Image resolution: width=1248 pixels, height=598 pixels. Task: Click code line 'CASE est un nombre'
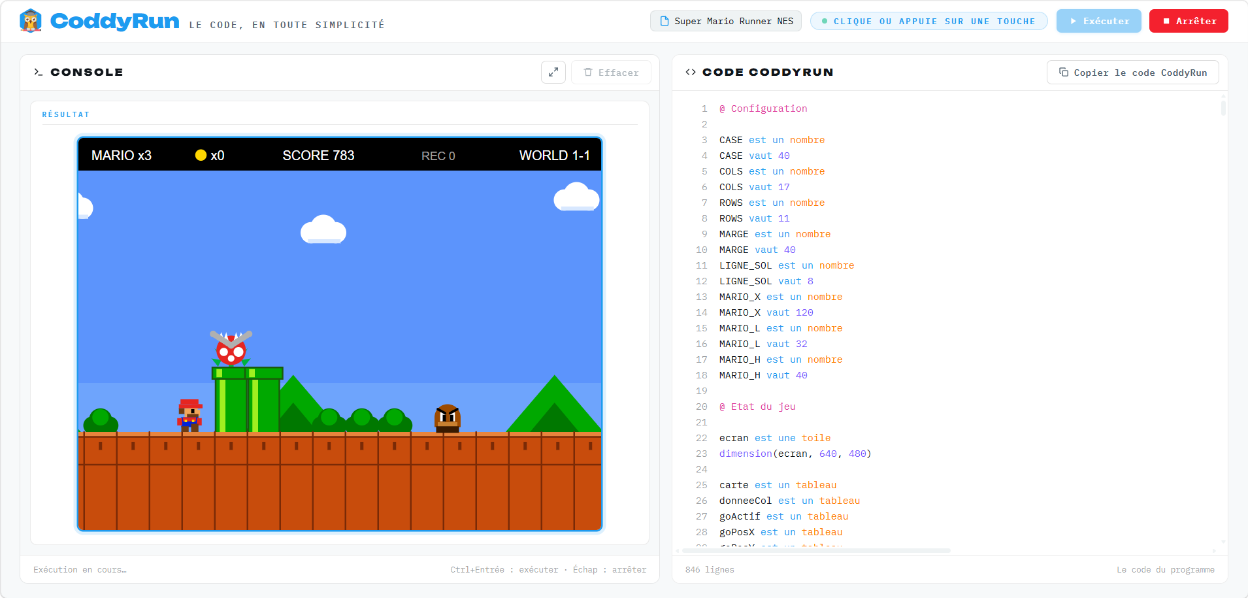point(772,140)
